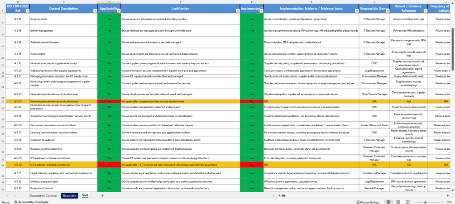Image resolution: width=455 pixels, height=204 pixels.
Task: Switch to Page Layout view icon
Action: [x=398, y=202]
